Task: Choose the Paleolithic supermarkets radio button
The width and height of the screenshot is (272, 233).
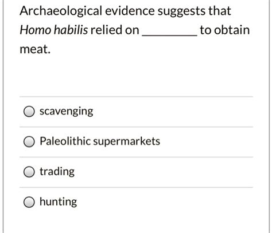Action: pyautogui.click(x=29, y=141)
